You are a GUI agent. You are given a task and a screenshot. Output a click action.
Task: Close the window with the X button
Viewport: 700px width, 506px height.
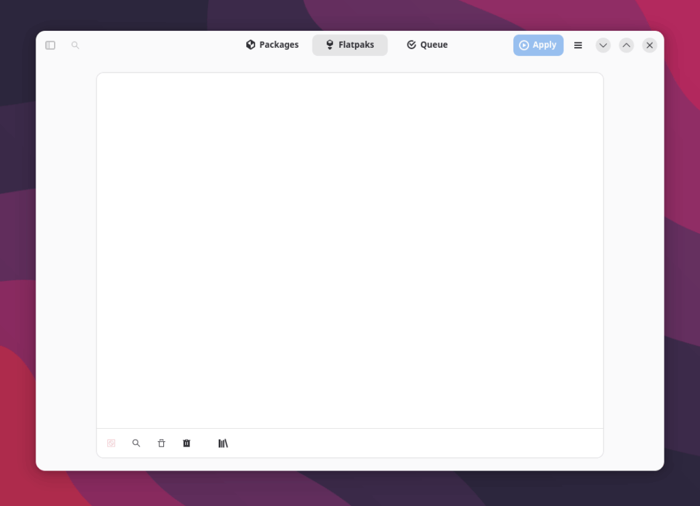click(x=649, y=45)
